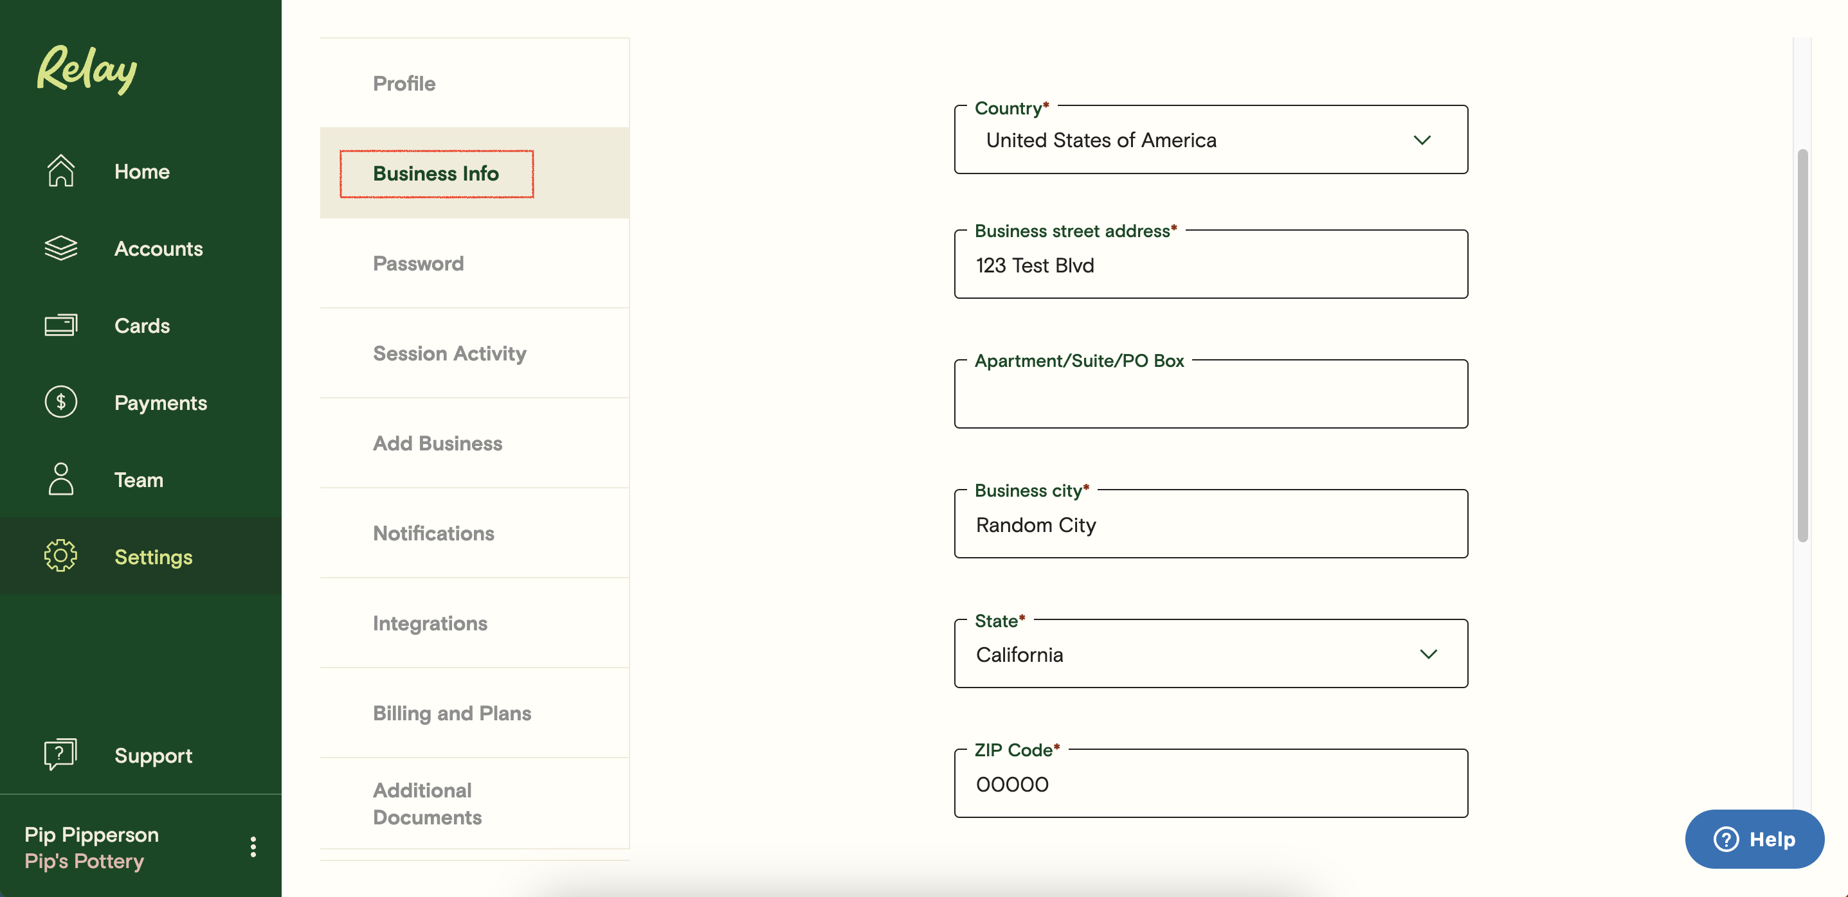Select Business Info settings tab
The width and height of the screenshot is (1848, 897).
(474, 173)
